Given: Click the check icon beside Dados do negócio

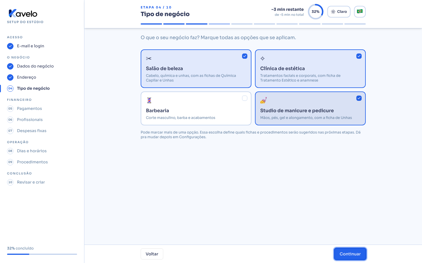Looking at the screenshot, I should tap(10, 66).
